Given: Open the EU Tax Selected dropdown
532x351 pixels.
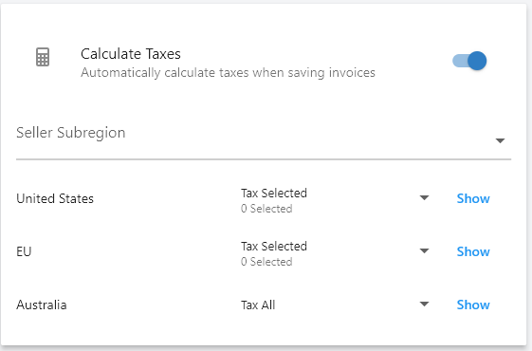Looking at the screenshot, I should coord(335,252).
